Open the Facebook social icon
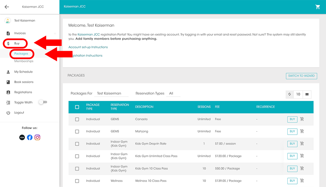Image resolution: width=326 pixels, height=187 pixels. coord(30,137)
